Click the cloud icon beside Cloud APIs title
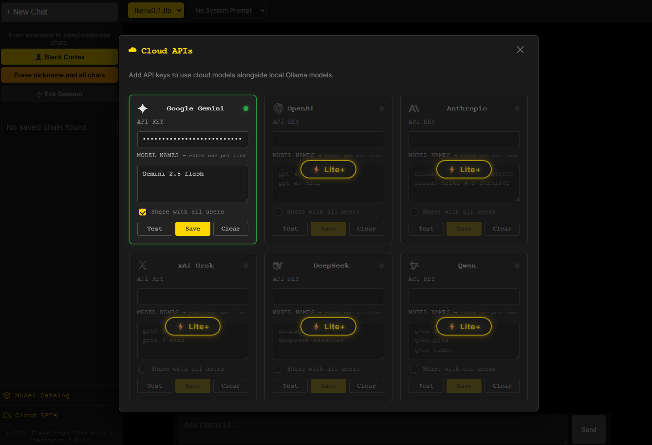This screenshot has width=652, height=445. click(x=132, y=50)
